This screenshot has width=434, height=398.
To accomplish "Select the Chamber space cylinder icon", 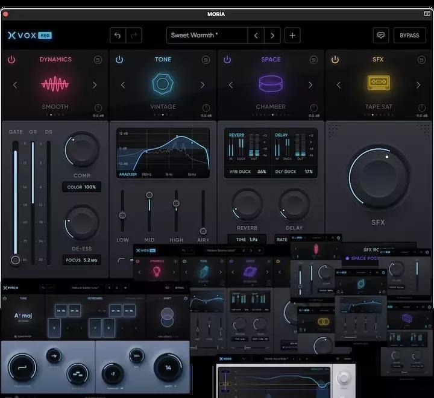I will (x=271, y=84).
